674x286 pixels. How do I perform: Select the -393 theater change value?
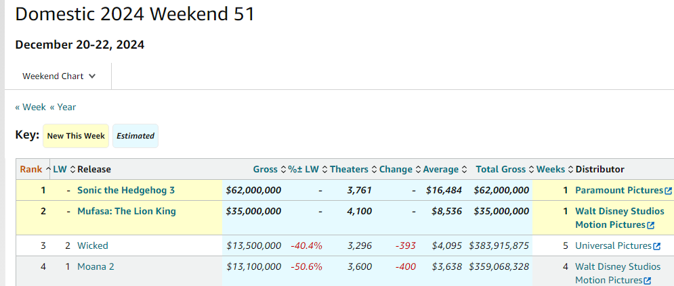click(406, 245)
